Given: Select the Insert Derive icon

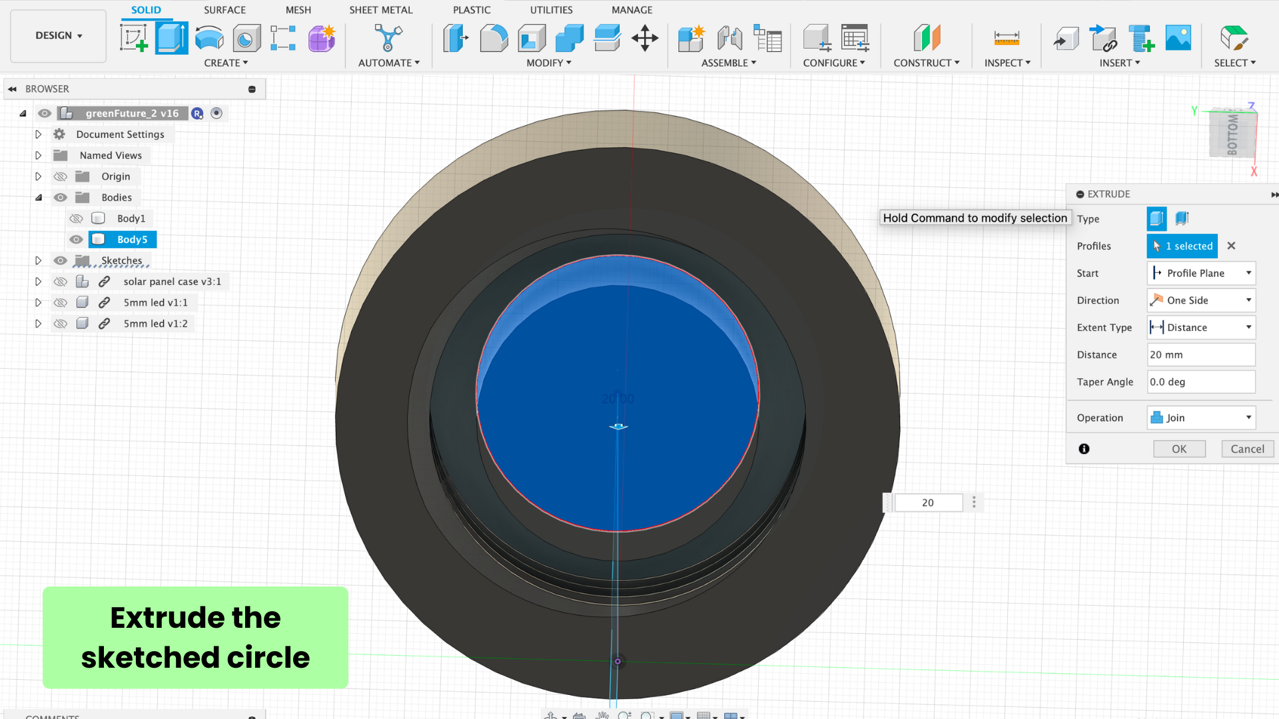Looking at the screenshot, I should (x=1066, y=38).
